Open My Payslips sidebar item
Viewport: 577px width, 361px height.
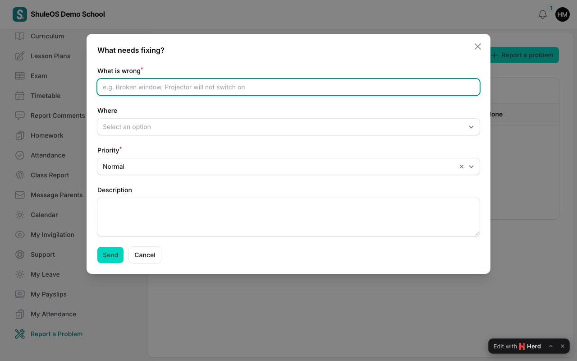pos(49,294)
